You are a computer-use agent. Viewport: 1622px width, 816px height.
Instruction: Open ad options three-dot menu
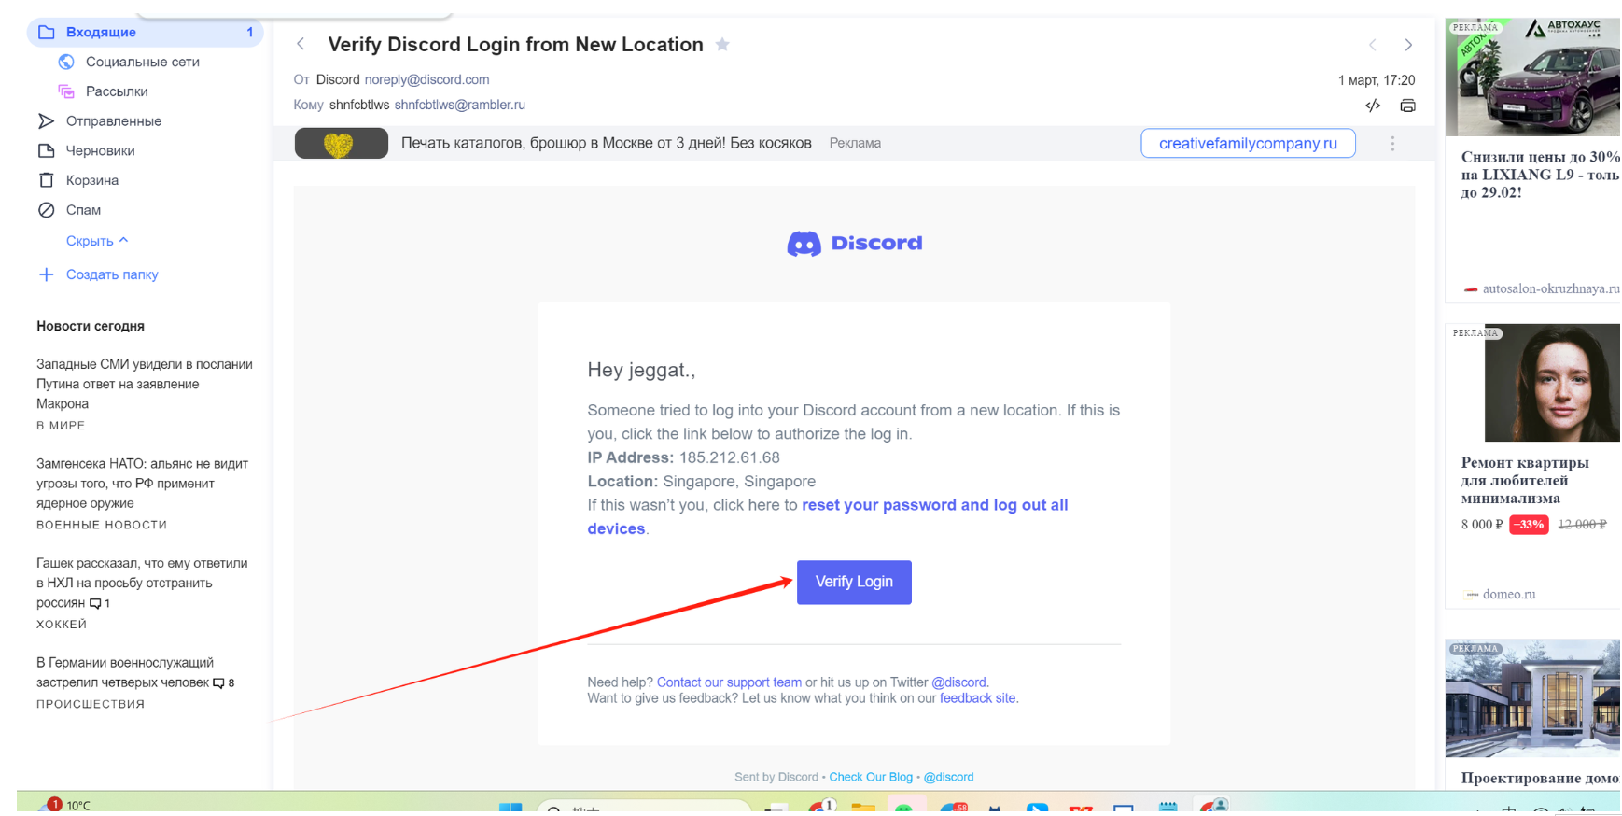tap(1391, 144)
